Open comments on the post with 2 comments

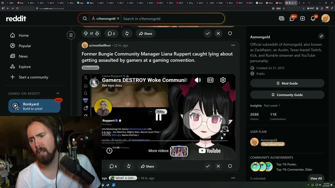(x=111, y=33)
